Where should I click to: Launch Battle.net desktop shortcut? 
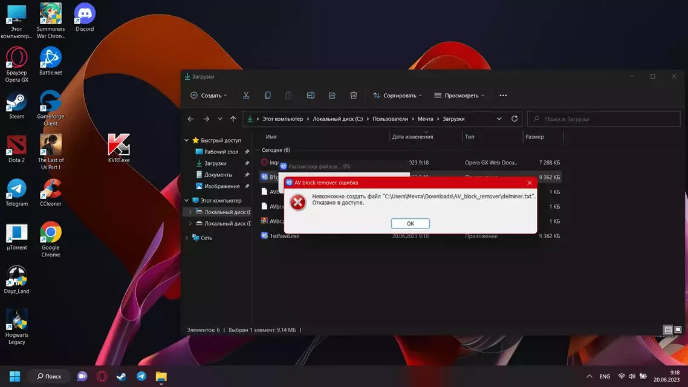point(50,61)
